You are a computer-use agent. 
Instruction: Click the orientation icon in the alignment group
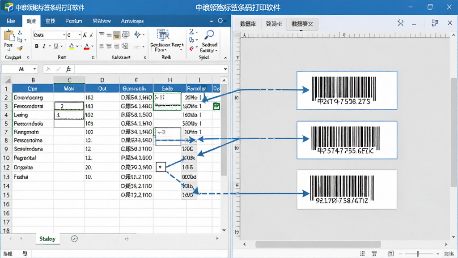pyautogui.click(x=137, y=35)
